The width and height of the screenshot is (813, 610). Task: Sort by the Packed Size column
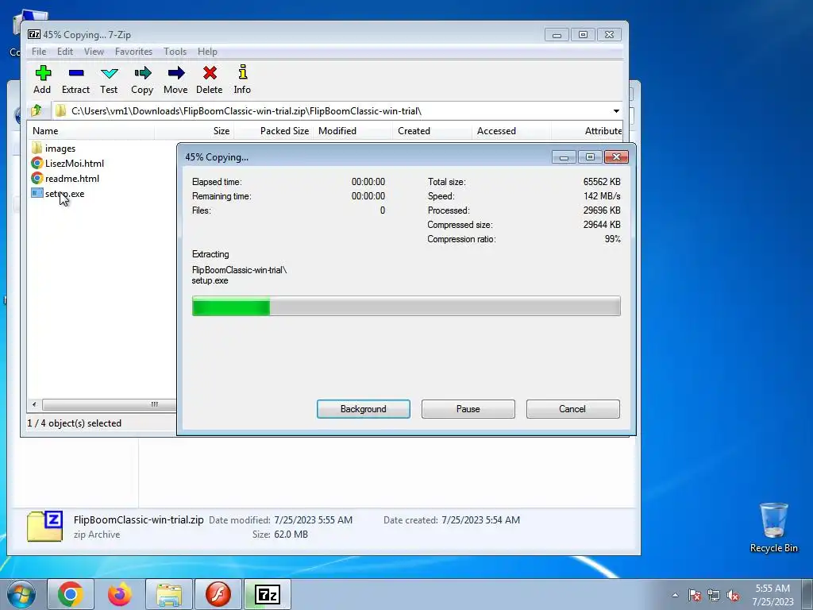(x=273, y=131)
